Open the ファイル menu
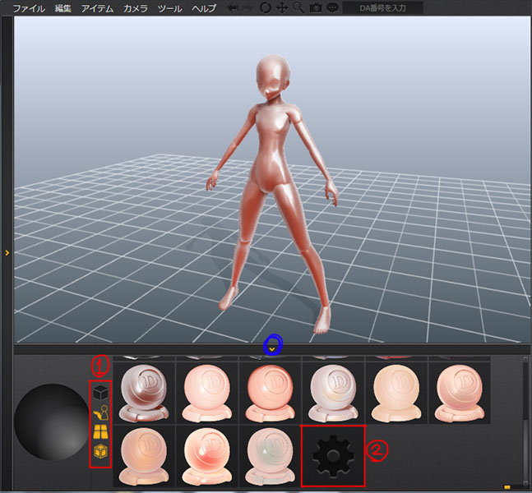The height and width of the screenshot is (493, 532). point(29,8)
